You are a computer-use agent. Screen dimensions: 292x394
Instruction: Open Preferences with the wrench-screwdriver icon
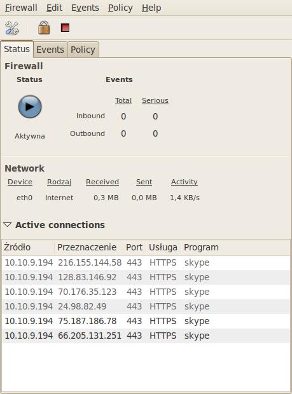coord(12,28)
